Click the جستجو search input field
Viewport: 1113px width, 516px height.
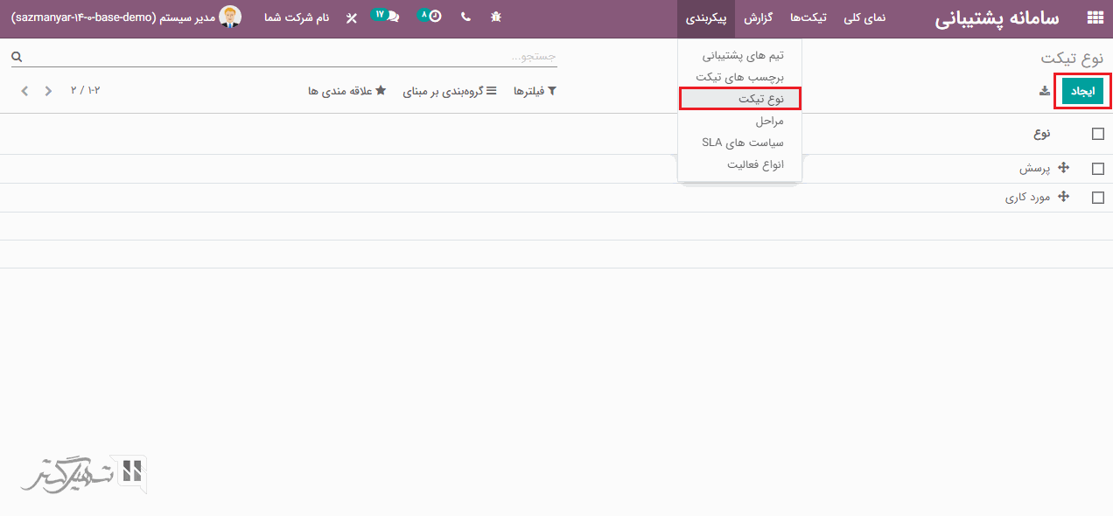pos(289,57)
